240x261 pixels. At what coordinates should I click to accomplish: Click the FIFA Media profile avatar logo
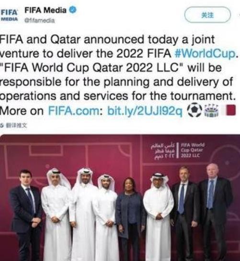pos(9,15)
